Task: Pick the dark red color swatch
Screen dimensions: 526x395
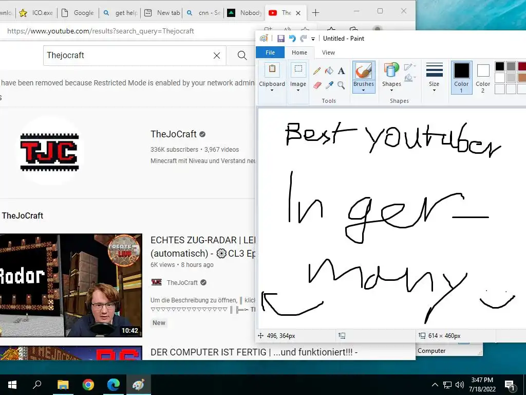Action: coord(522,66)
